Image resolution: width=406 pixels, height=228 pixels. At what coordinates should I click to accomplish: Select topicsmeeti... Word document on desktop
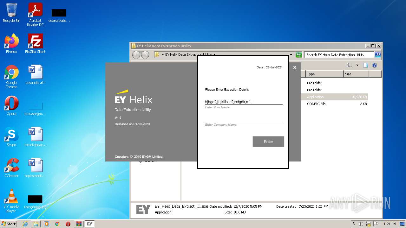(x=35, y=168)
